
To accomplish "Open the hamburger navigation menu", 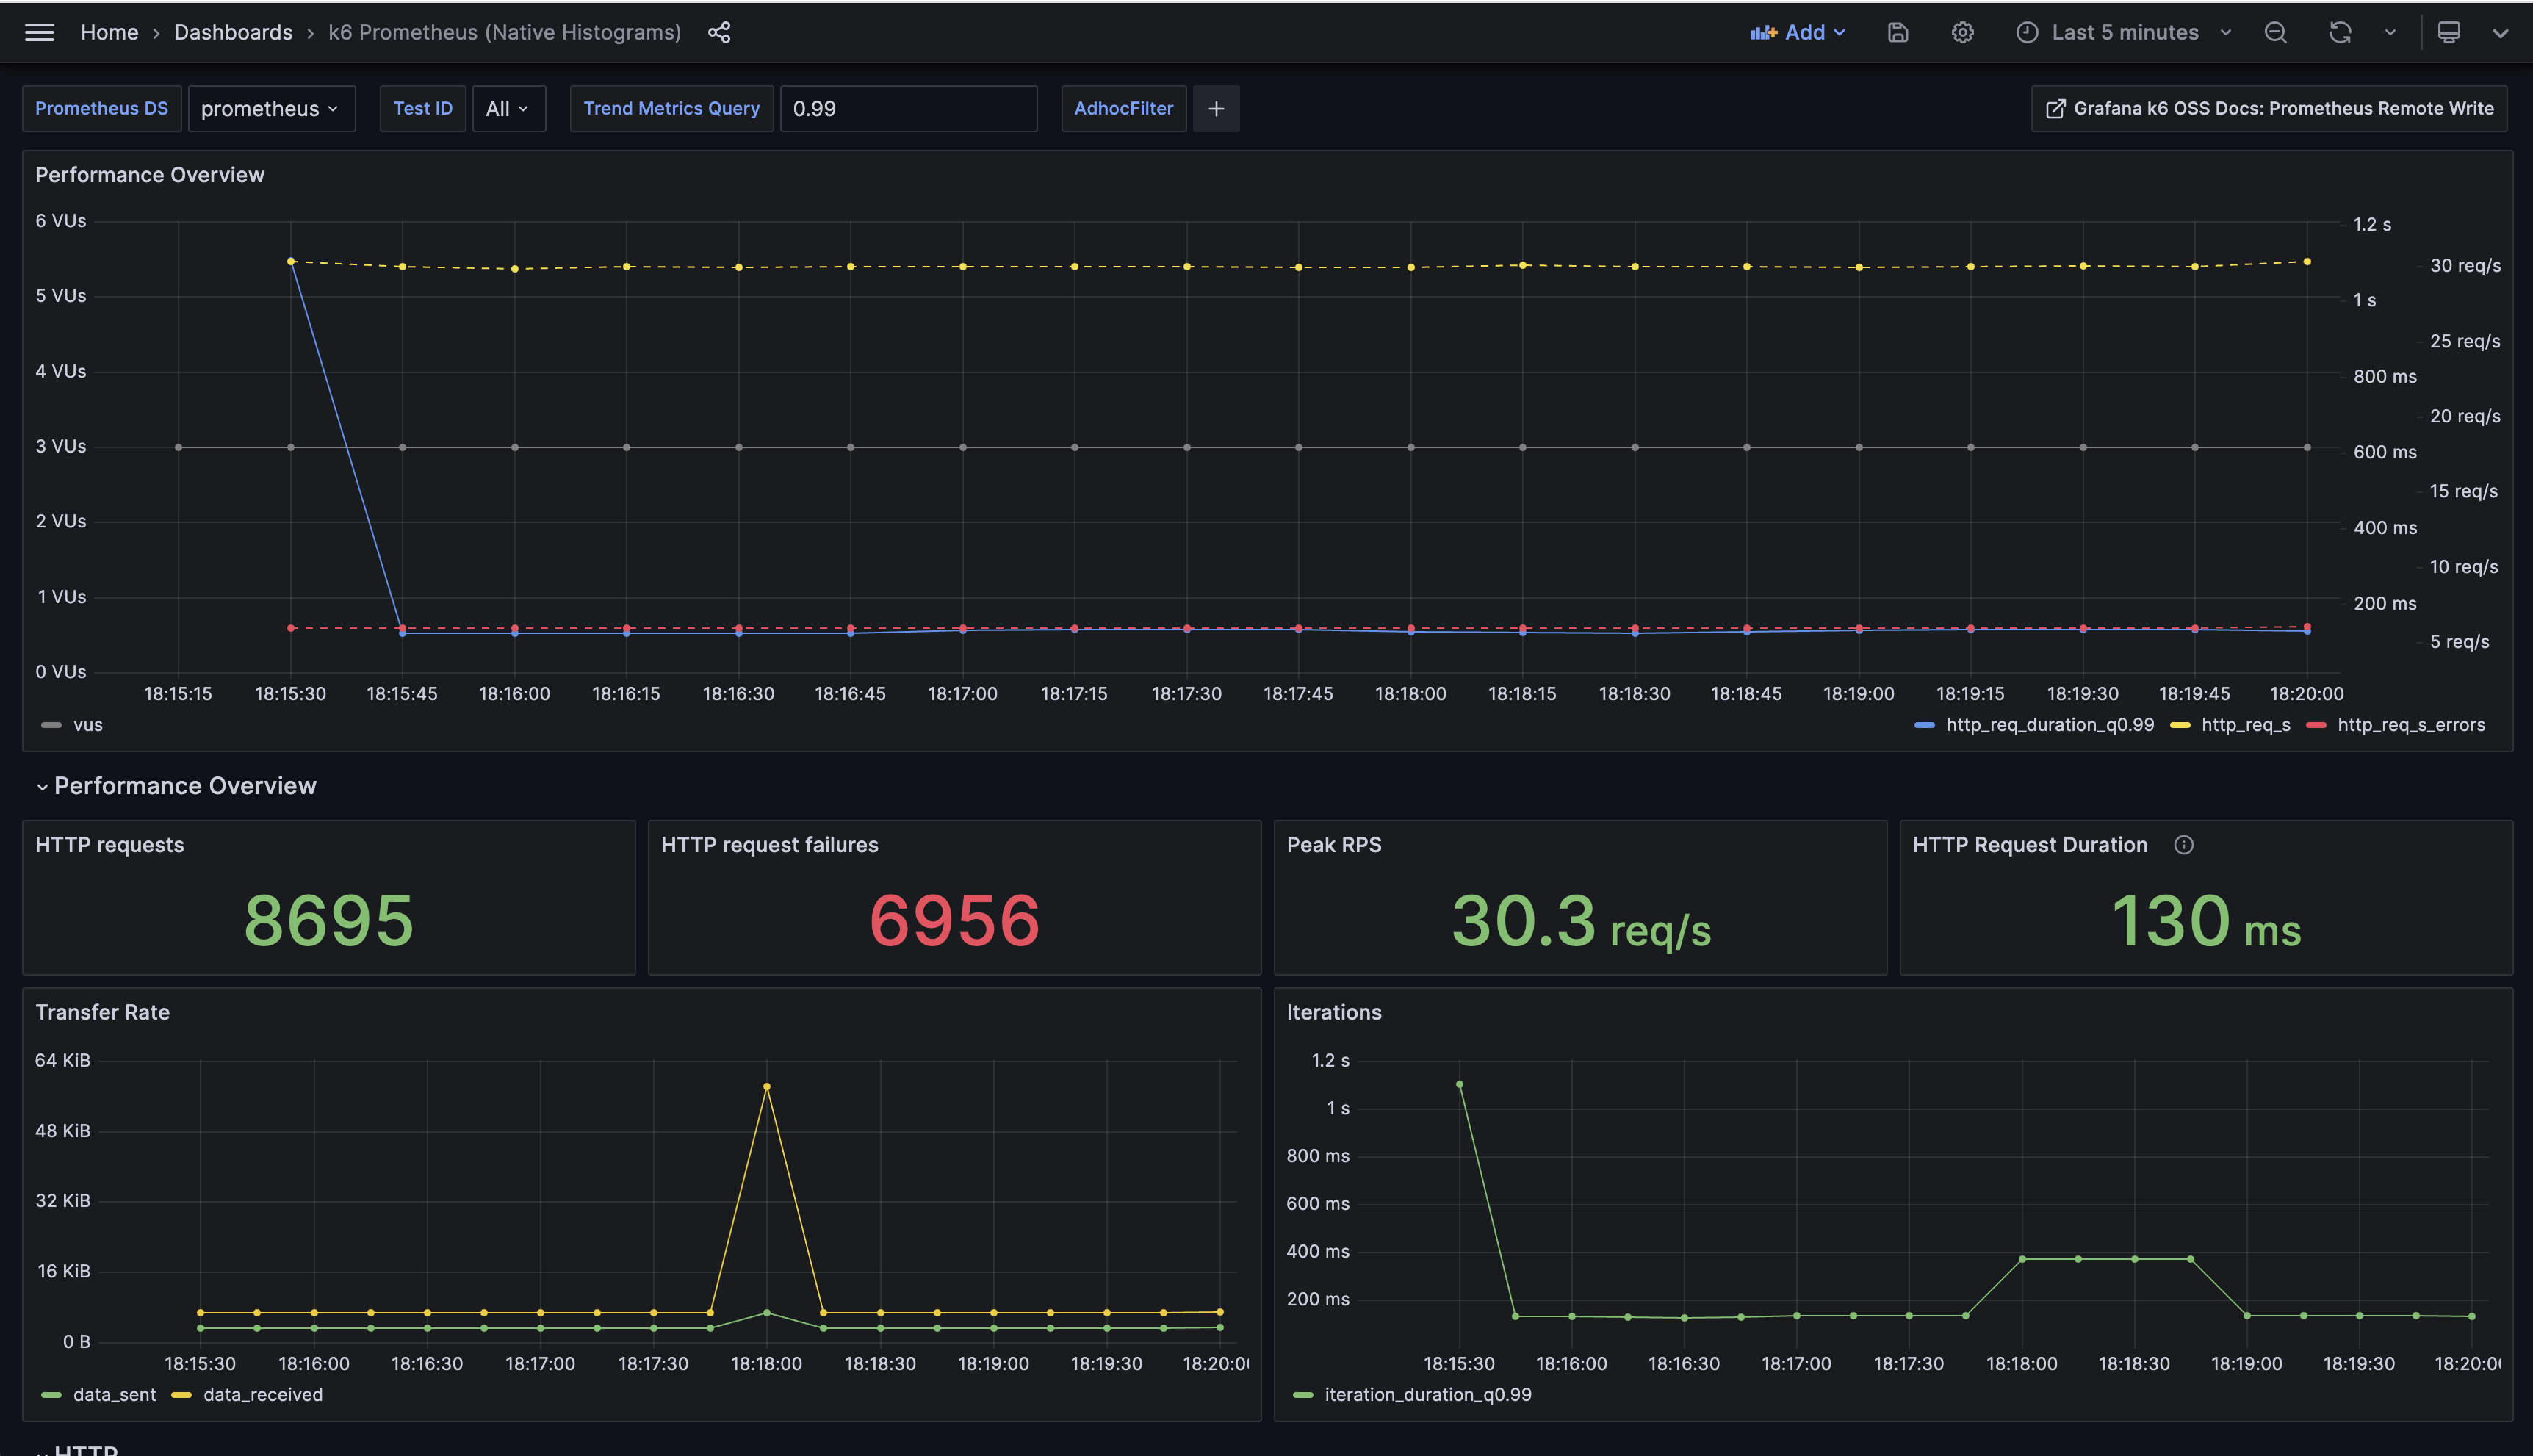I will click(39, 32).
